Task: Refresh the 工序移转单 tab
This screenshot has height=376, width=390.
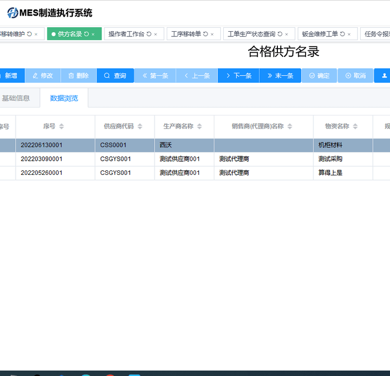Action: (205, 34)
